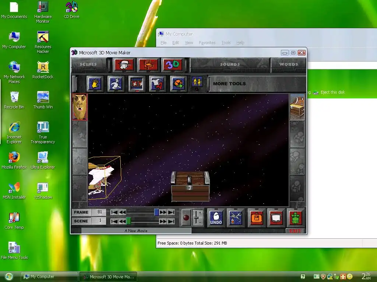
Task: Select the treasure chest thumbnail in the right panel
Action: 297,107
